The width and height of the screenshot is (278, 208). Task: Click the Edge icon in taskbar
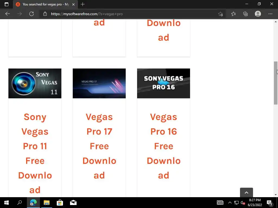(x=33, y=203)
